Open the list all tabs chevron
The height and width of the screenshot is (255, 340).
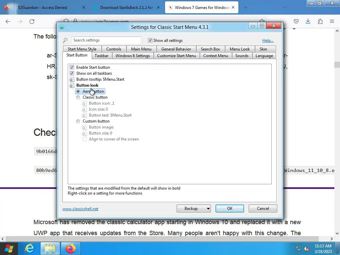click(x=285, y=7)
